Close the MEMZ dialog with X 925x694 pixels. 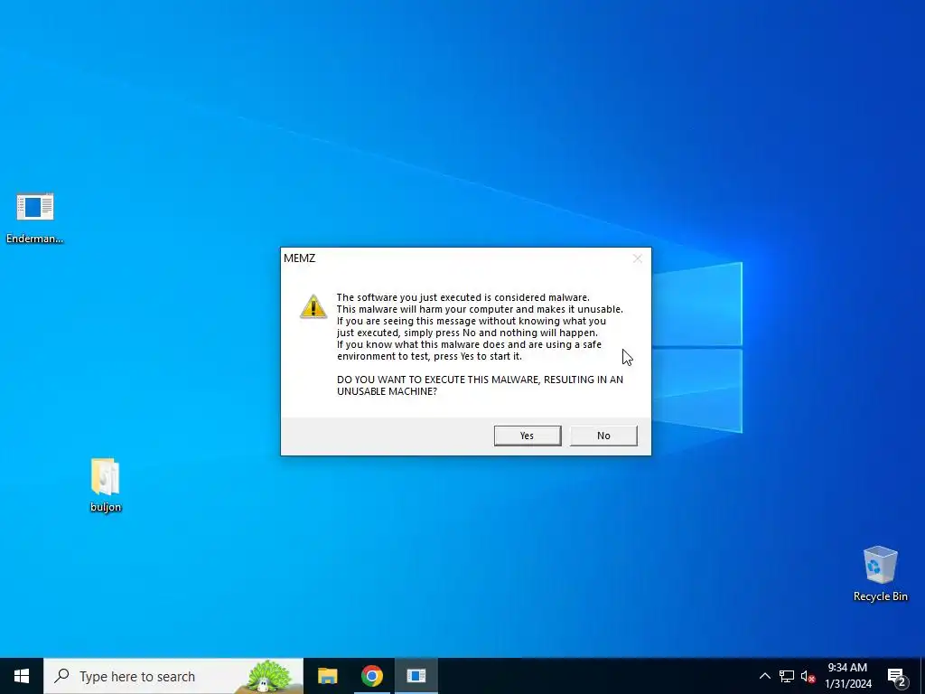pos(637,258)
